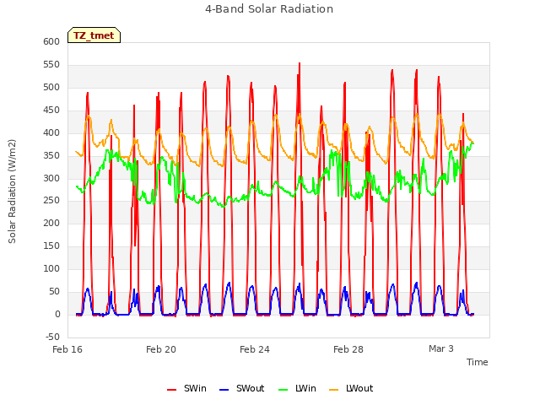Click the 450 y-axis tick label
Image resolution: width=540 pixels, height=405 pixels.
pos(51,110)
